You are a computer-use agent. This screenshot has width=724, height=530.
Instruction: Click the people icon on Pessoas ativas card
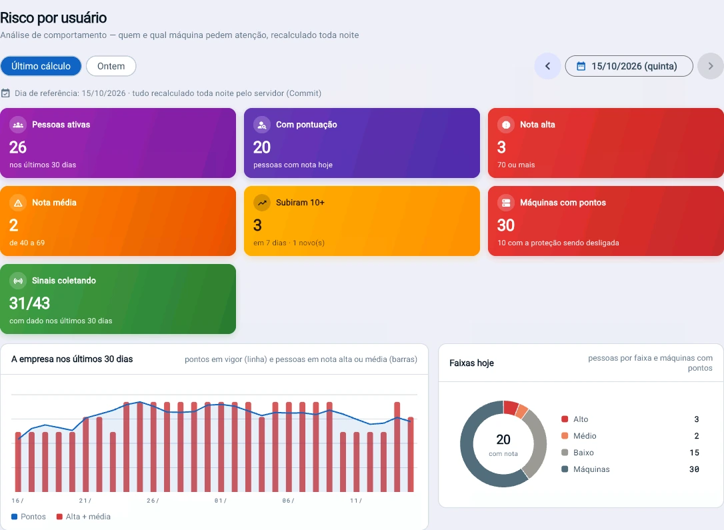pos(18,125)
